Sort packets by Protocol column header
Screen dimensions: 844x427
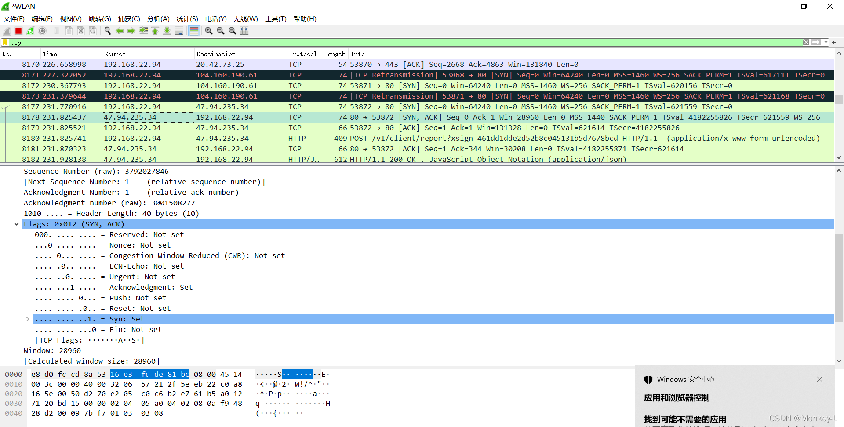pyautogui.click(x=304, y=54)
